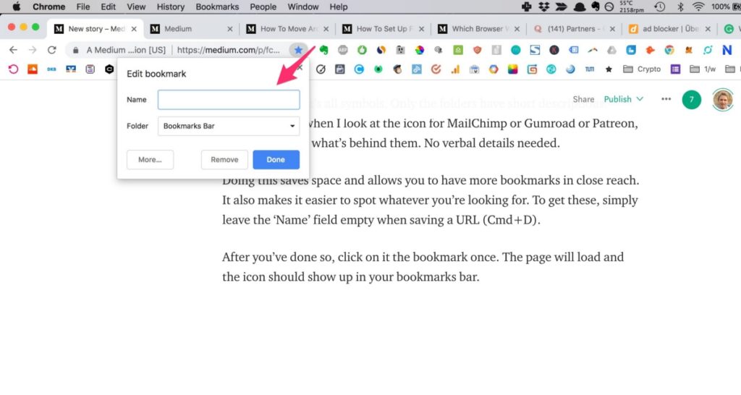Click the Remove button in bookmark dialog
Screen dimensions: 741x395
coord(224,159)
